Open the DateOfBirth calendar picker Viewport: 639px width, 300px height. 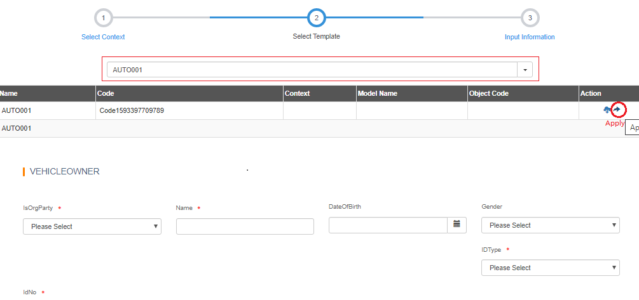(457, 225)
